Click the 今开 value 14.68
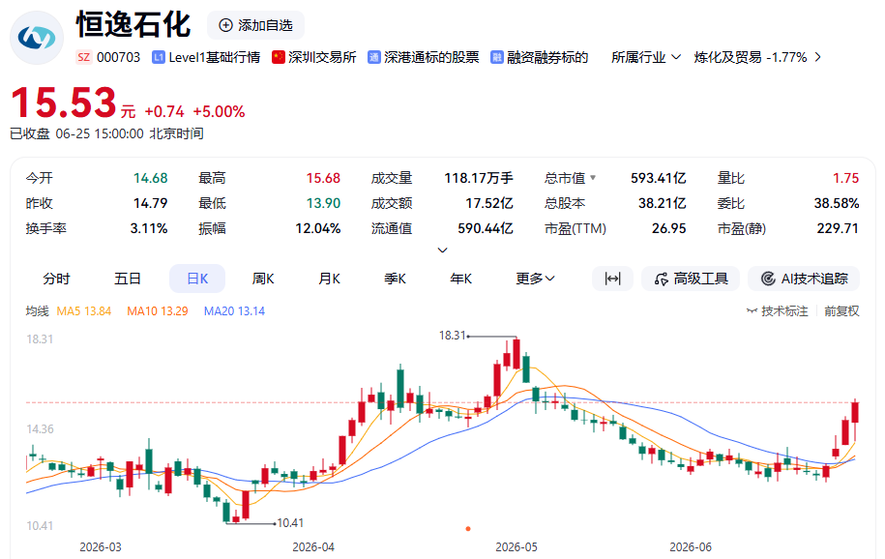 point(150,178)
